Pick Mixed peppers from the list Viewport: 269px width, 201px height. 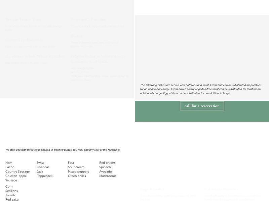tap(78, 172)
